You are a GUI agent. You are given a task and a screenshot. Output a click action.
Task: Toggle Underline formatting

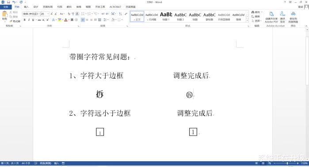coord(33,20)
